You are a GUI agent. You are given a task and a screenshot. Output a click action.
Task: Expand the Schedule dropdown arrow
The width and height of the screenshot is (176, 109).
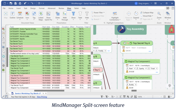pyautogui.click(x=20, y=20)
